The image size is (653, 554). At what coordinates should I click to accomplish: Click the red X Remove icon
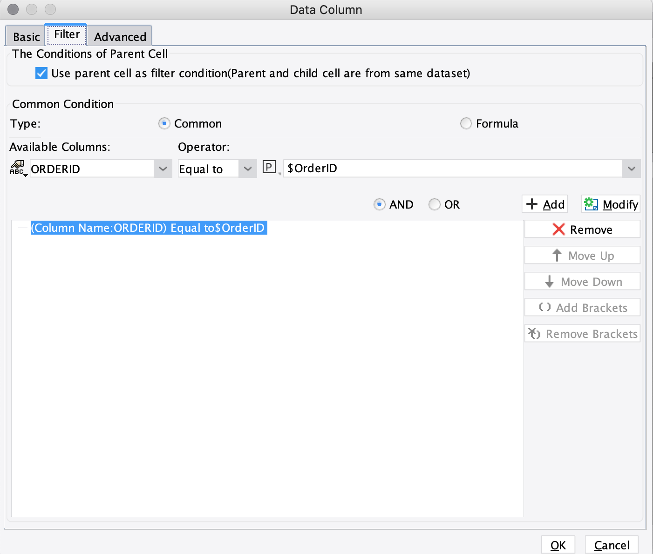[558, 230]
